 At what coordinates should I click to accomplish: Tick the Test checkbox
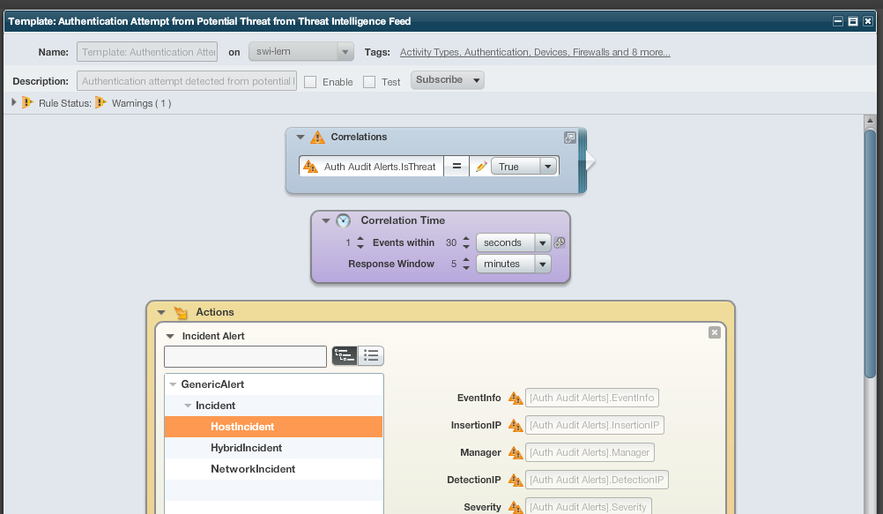click(369, 82)
